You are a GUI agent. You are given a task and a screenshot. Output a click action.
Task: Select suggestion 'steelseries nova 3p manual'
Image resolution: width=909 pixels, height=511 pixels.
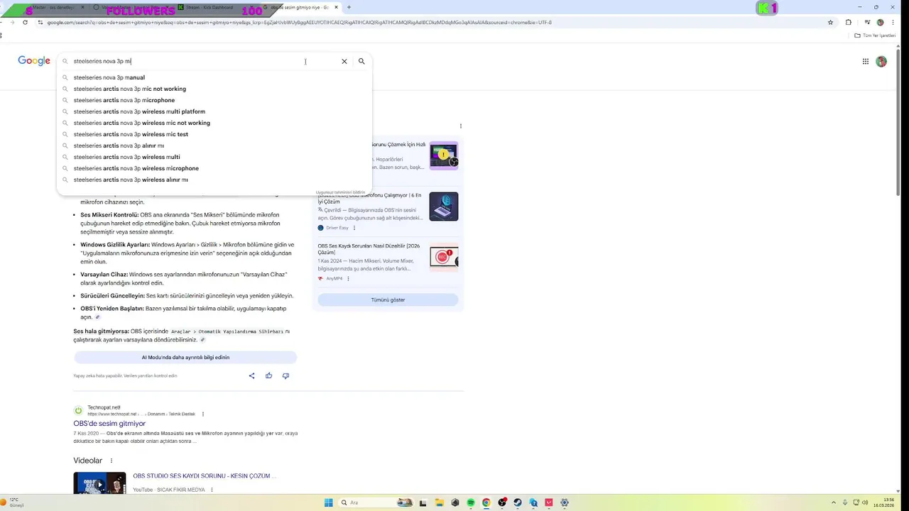(214, 77)
